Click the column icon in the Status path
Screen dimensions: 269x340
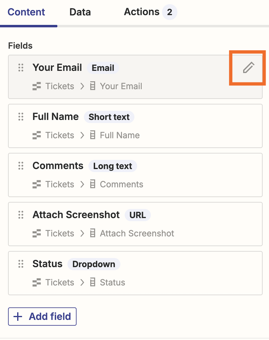pyautogui.click(x=93, y=282)
